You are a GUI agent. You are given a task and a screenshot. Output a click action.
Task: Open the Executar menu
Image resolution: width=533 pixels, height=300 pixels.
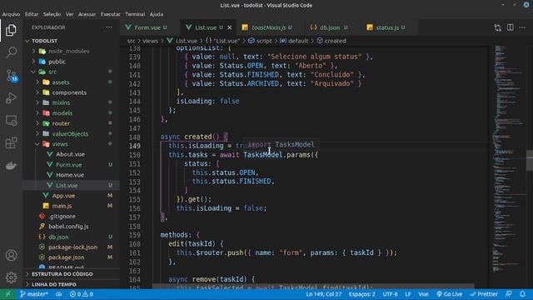(x=111, y=14)
